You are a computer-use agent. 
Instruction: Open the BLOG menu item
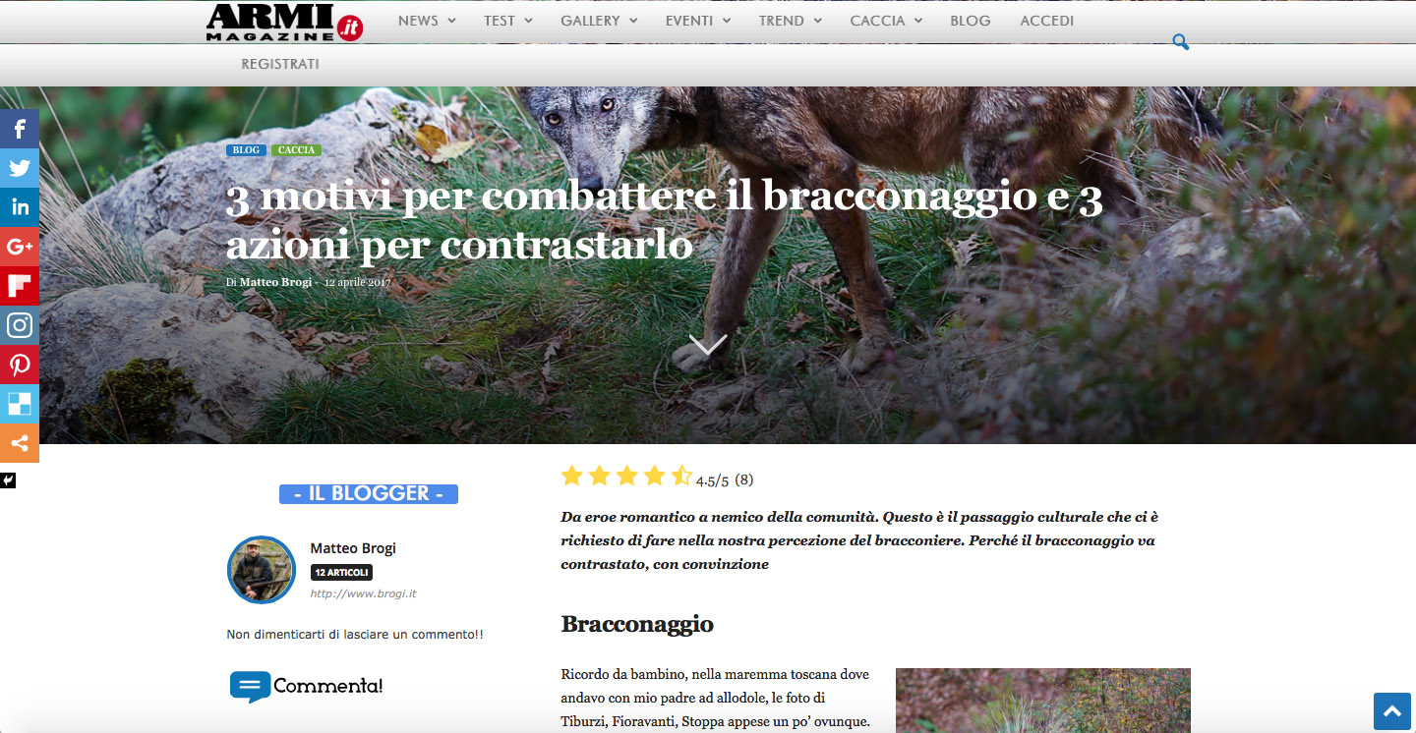pos(971,21)
